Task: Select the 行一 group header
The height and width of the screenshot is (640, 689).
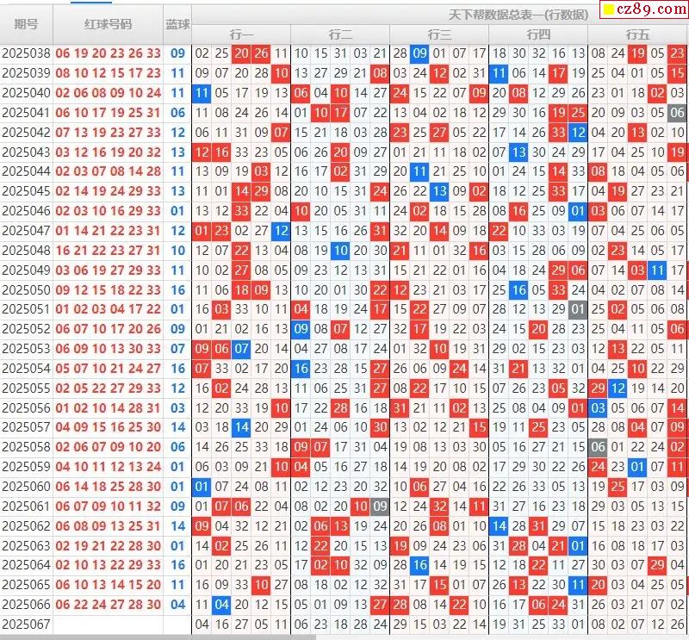Action: (x=241, y=34)
